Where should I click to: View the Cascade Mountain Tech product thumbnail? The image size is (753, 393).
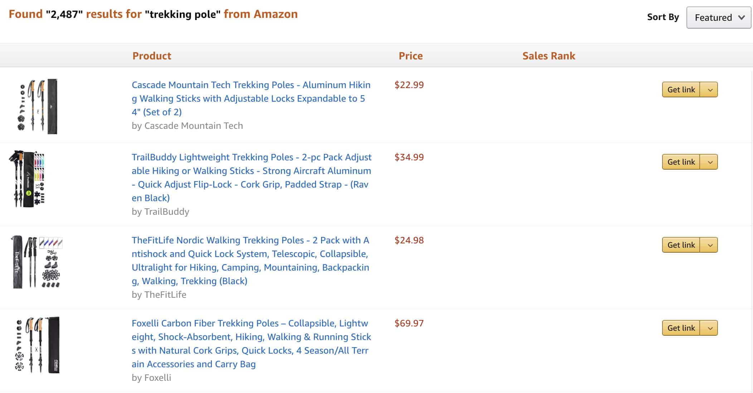(38, 106)
